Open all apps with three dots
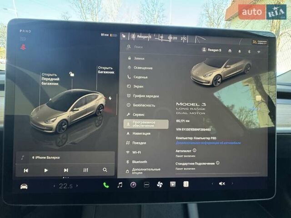Viewport: 291px width, 218px height. pos(146,185)
